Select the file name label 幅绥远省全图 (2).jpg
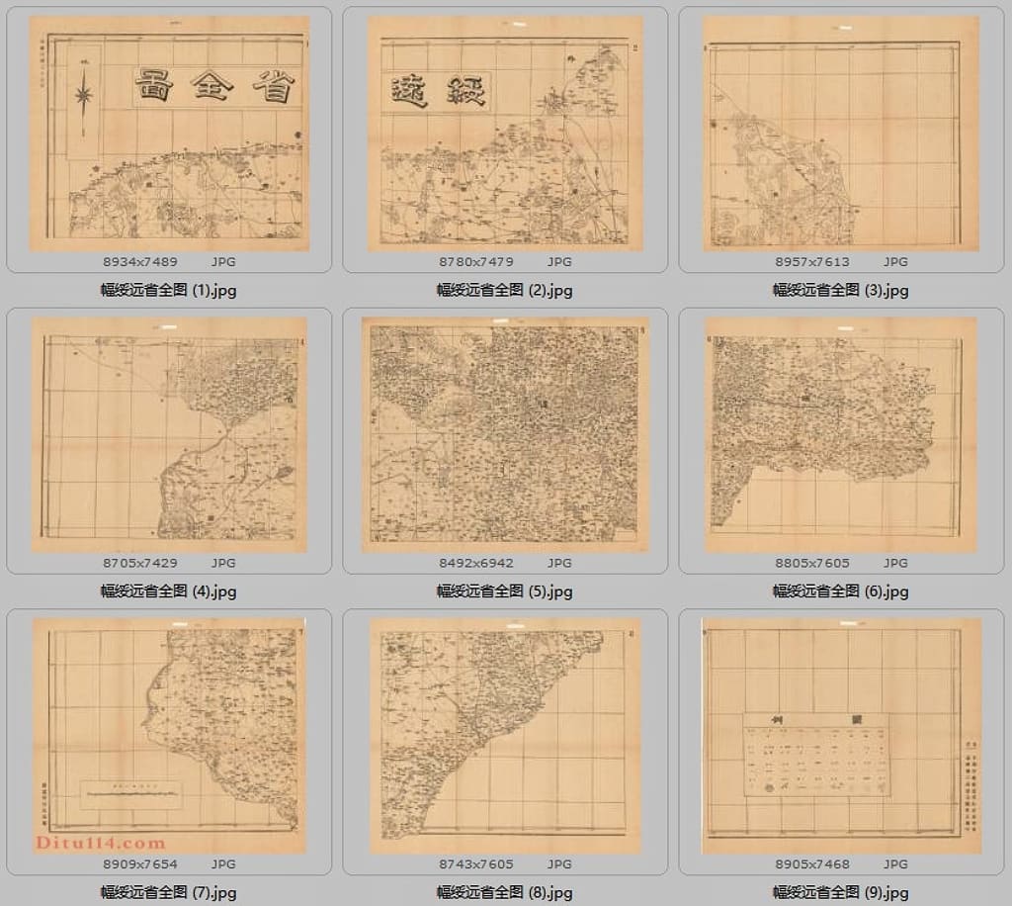The height and width of the screenshot is (906, 1012). tap(504, 291)
